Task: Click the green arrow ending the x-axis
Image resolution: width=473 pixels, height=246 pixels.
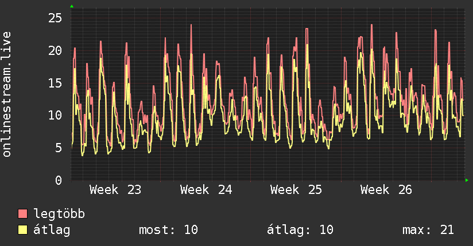Action: (467, 180)
